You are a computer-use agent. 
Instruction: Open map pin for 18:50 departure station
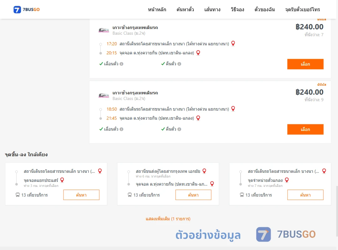(233, 109)
